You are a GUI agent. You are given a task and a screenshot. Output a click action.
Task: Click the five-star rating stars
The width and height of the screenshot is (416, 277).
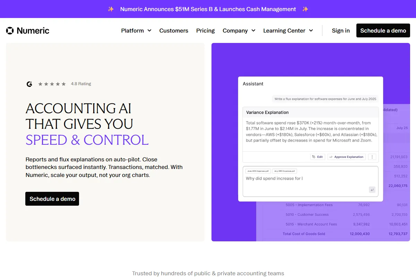coord(52,84)
